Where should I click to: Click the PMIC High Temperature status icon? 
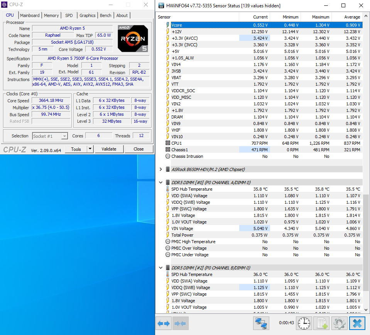[167, 241]
